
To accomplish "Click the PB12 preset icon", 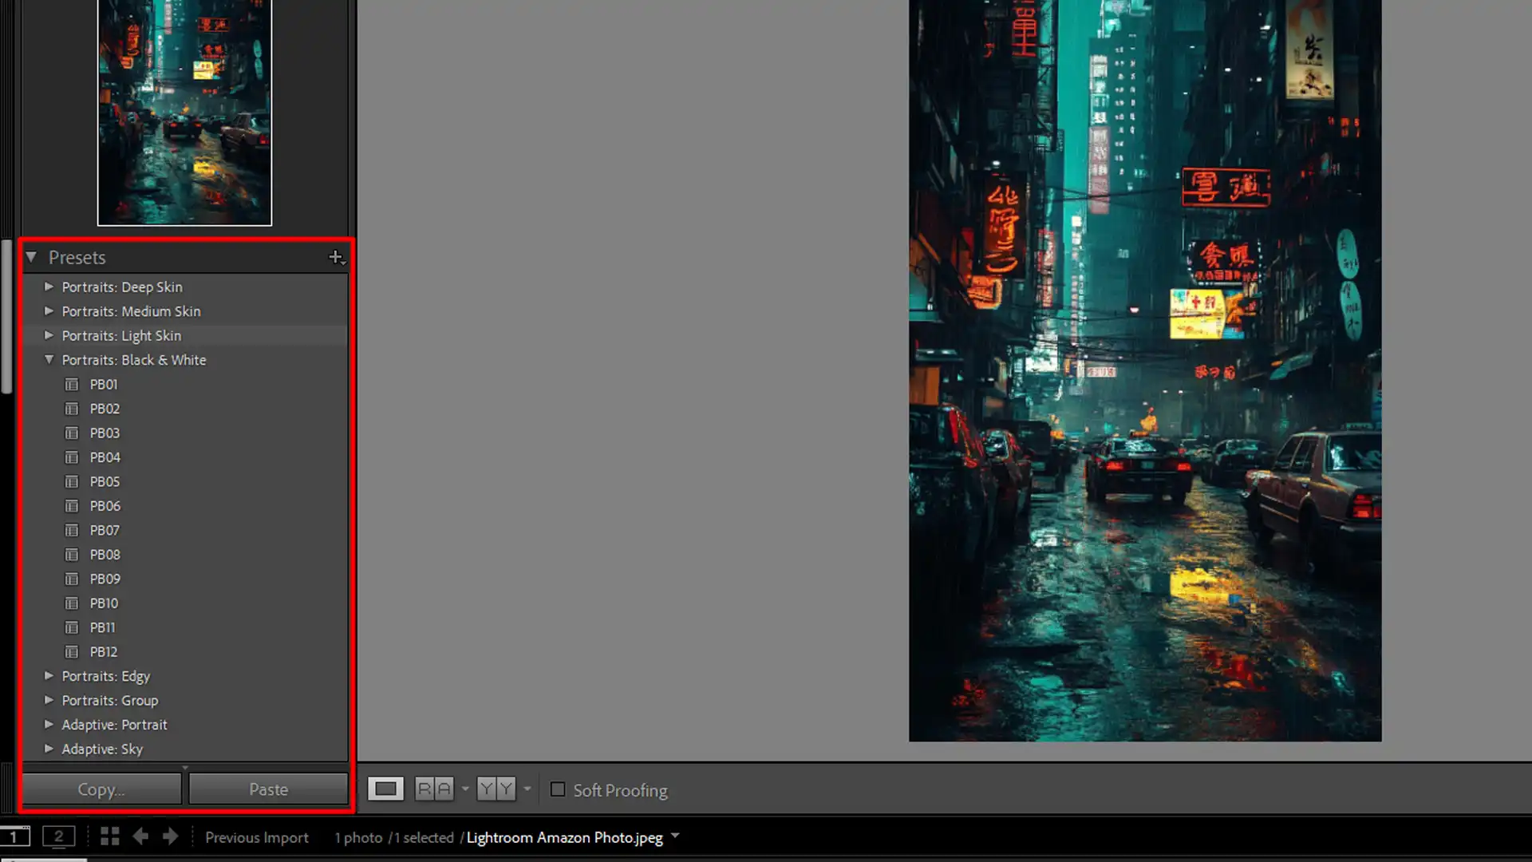I will [72, 652].
